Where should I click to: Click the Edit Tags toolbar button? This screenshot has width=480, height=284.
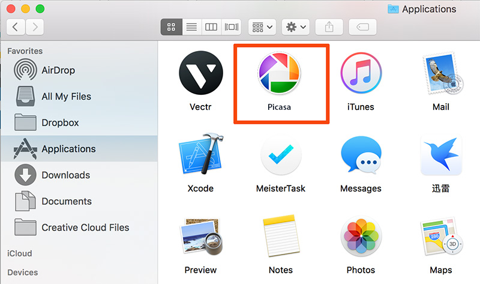(363, 27)
